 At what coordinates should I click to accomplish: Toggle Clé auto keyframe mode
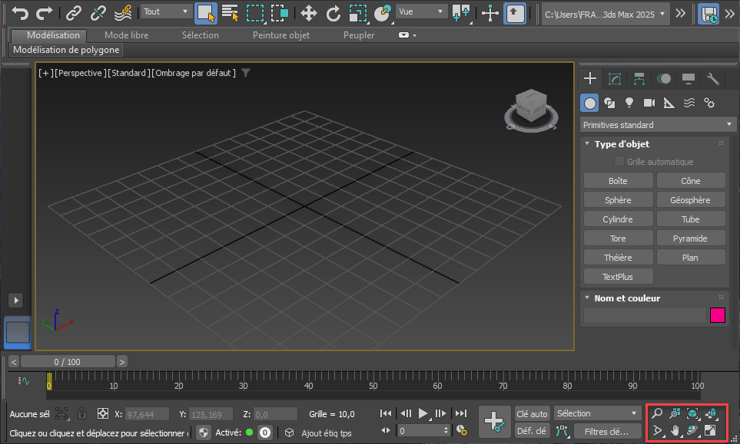click(532, 414)
